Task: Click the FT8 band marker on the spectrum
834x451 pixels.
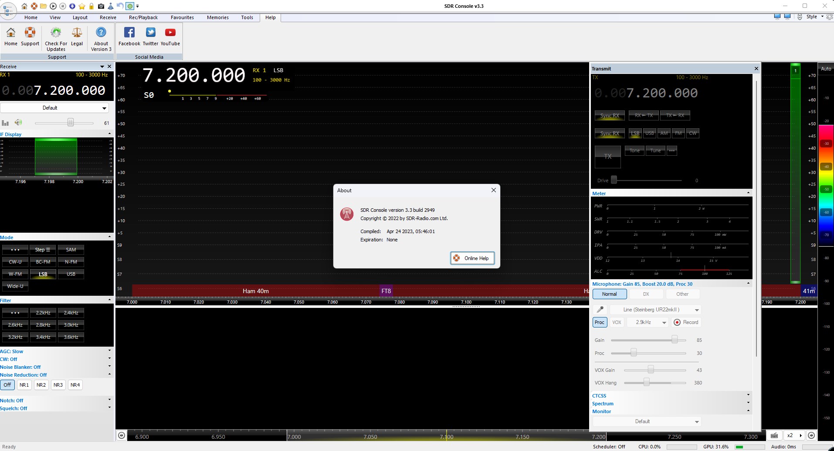Action: pyautogui.click(x=386, y=291)
